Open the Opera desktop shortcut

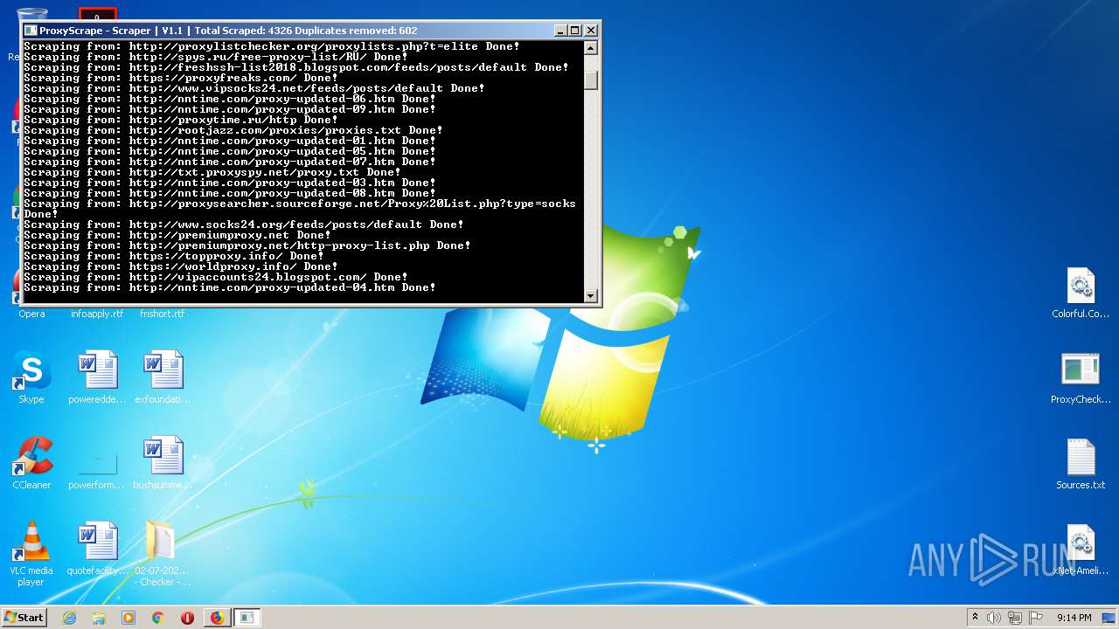coord(31,313)
